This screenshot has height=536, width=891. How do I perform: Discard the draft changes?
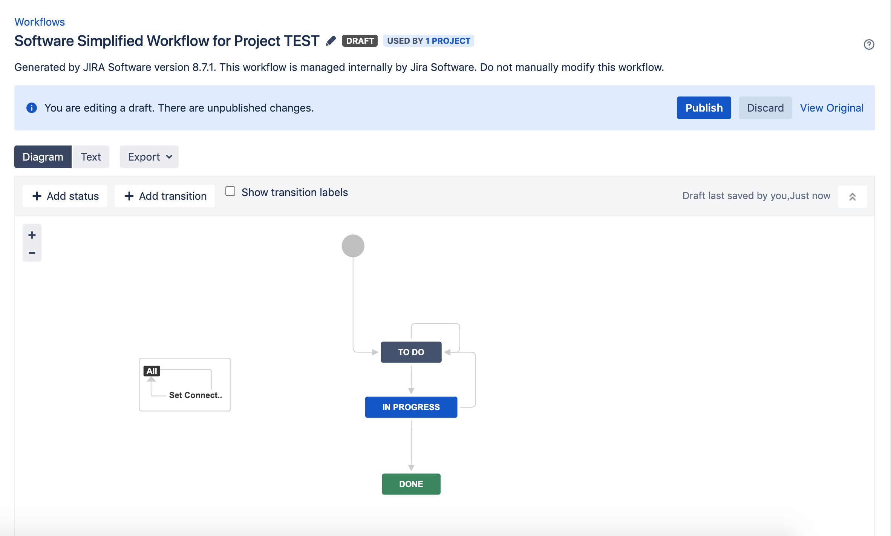765,108
